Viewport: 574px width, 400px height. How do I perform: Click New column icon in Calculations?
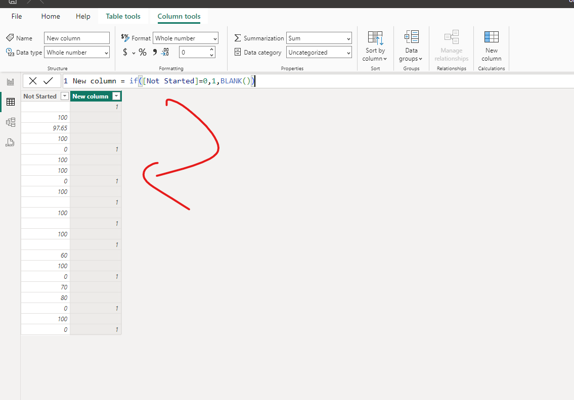pyautogui.click(x=491, y=37)
